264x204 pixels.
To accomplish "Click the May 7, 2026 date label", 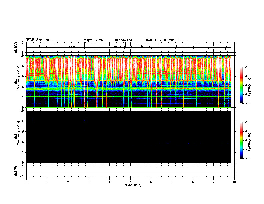I will 93,40.
